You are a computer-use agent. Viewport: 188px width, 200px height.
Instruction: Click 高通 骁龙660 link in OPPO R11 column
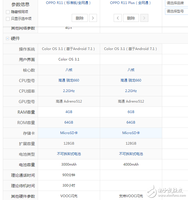69,80
